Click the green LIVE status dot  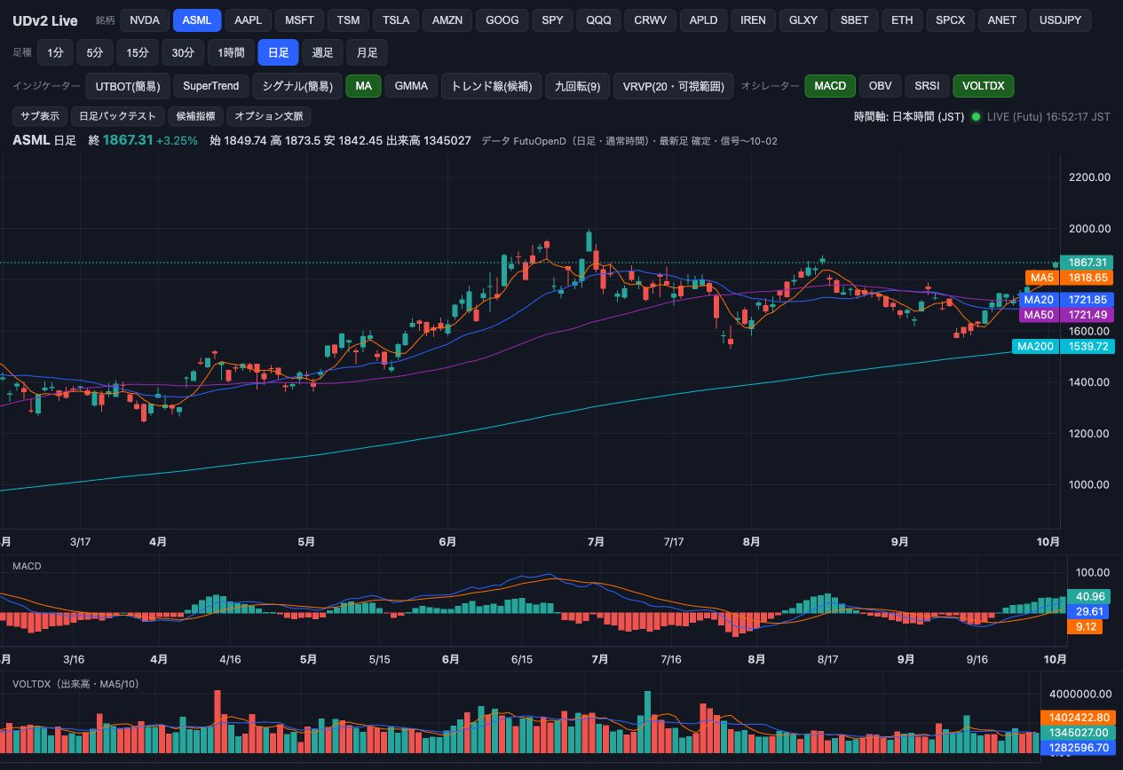point(976,116)
